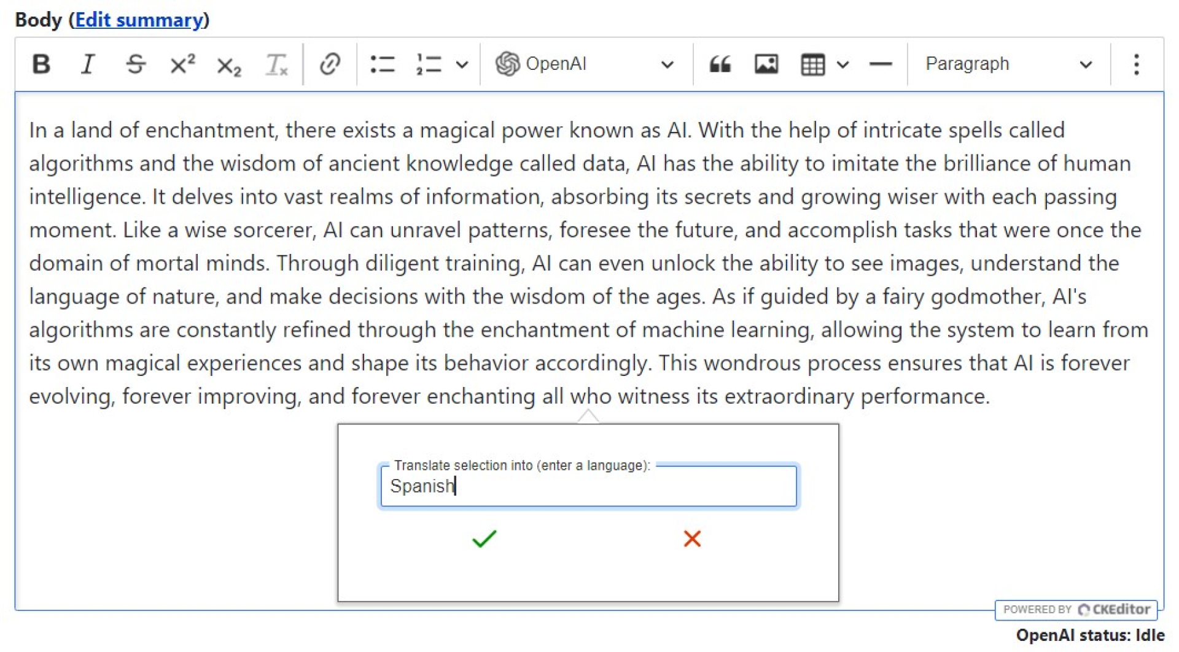
Task: Confirm translation with the green checkmark
Action: point(484,539)
